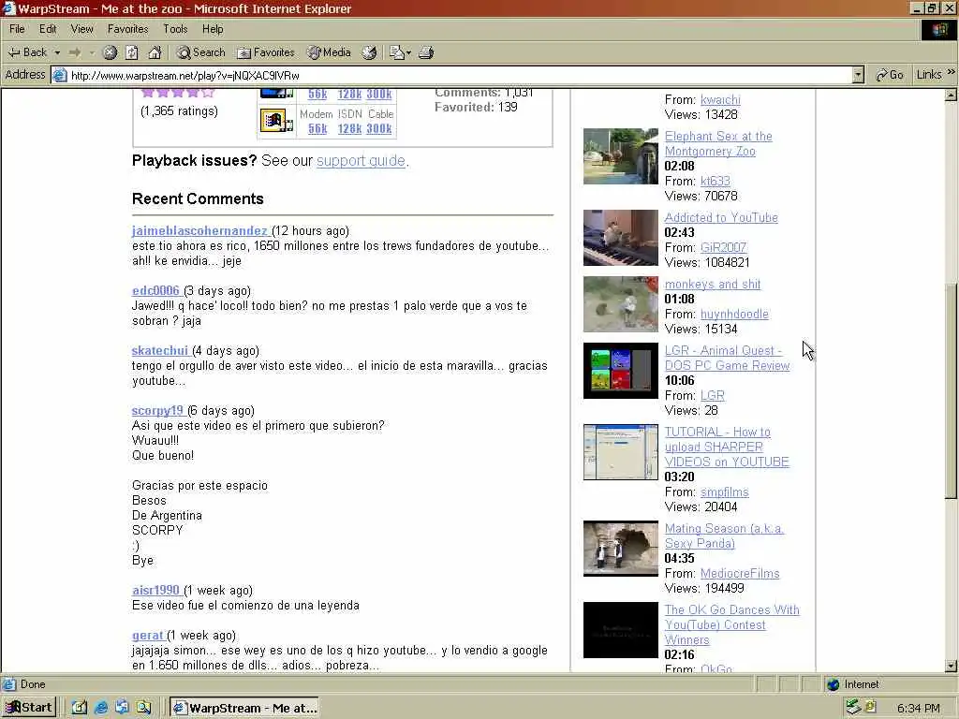Click the system tray clock
The height and width of the screenshot is (719, 959).
click(x=919, y=708)
